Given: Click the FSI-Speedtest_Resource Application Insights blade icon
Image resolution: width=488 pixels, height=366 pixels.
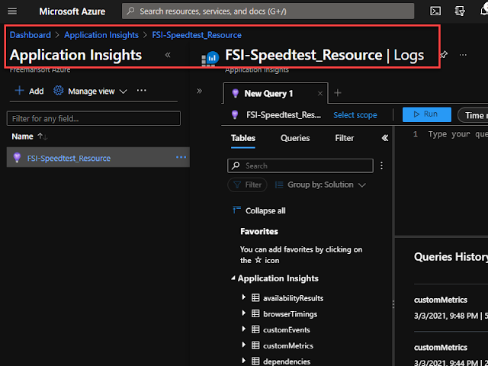Looking at the screenshot, I should pos(210,59).
